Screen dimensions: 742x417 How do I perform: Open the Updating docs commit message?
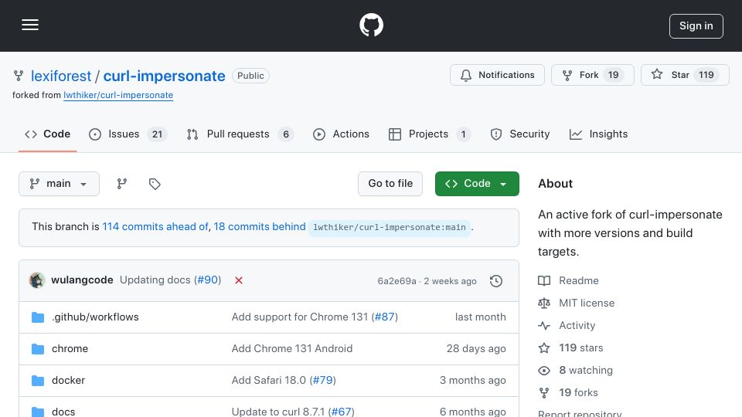click(155, 280)
